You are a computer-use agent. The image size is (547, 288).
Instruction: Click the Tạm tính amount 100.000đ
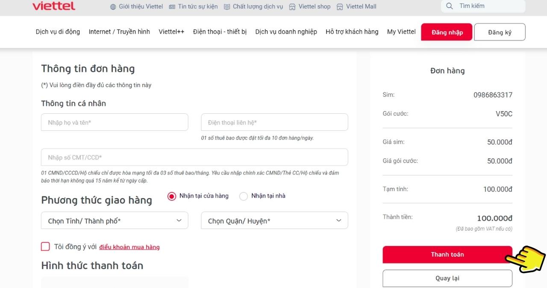coord(498,189)
